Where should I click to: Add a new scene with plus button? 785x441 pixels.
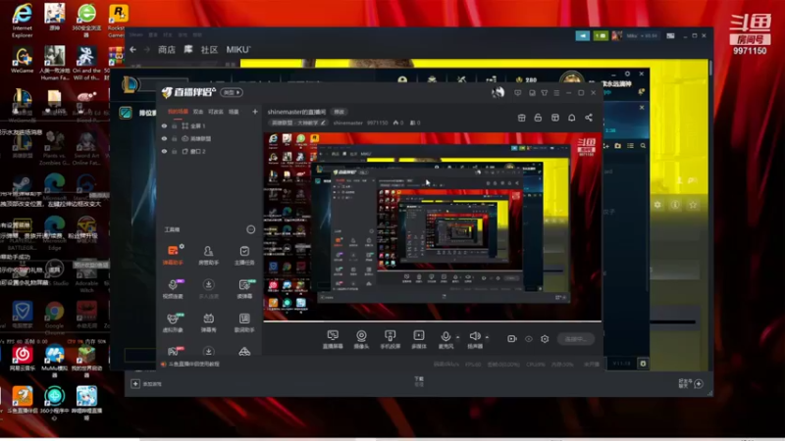(x=255, y=112)
